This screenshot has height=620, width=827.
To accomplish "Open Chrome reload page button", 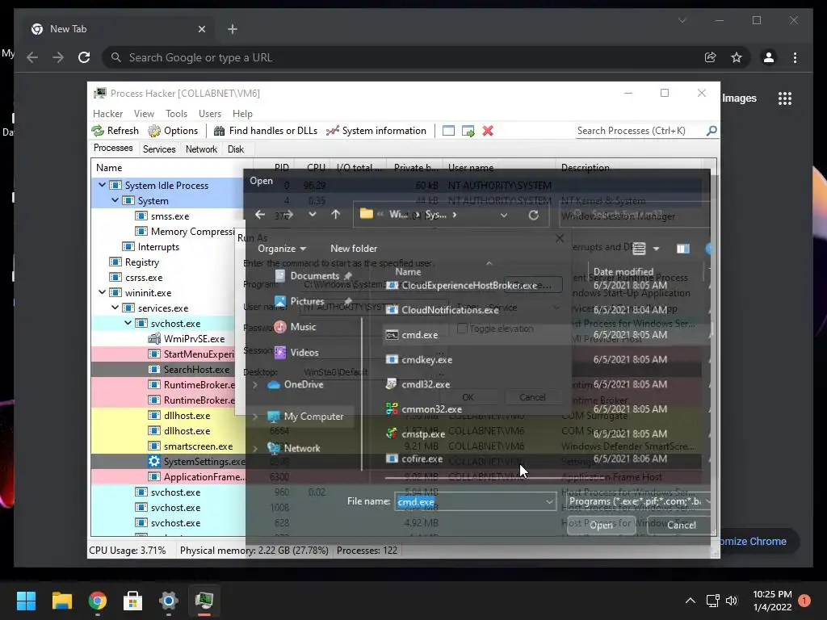I will pyautogui.click(x=84, y=57).
